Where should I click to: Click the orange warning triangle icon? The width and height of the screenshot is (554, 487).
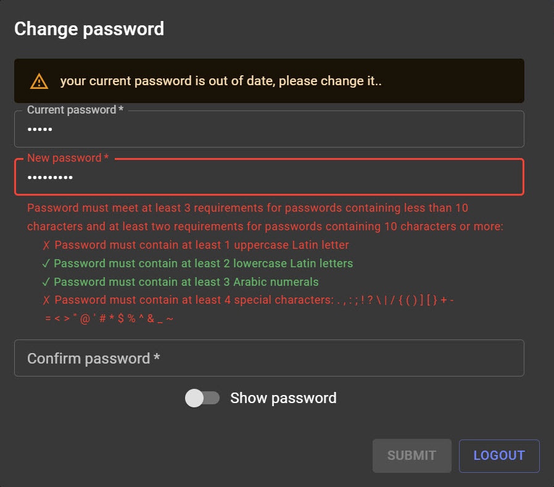tap(38, 81)
